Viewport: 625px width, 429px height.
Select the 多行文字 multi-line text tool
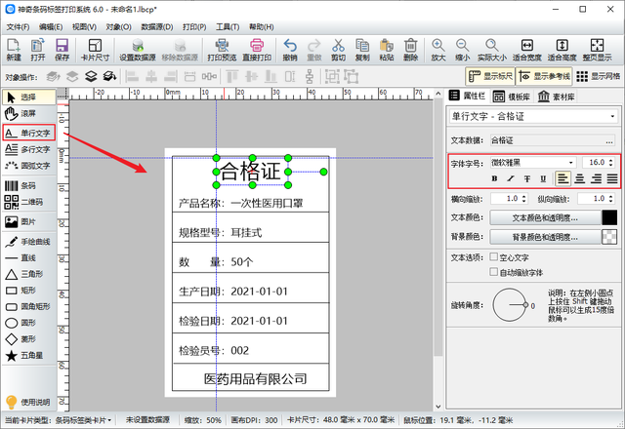28,149
